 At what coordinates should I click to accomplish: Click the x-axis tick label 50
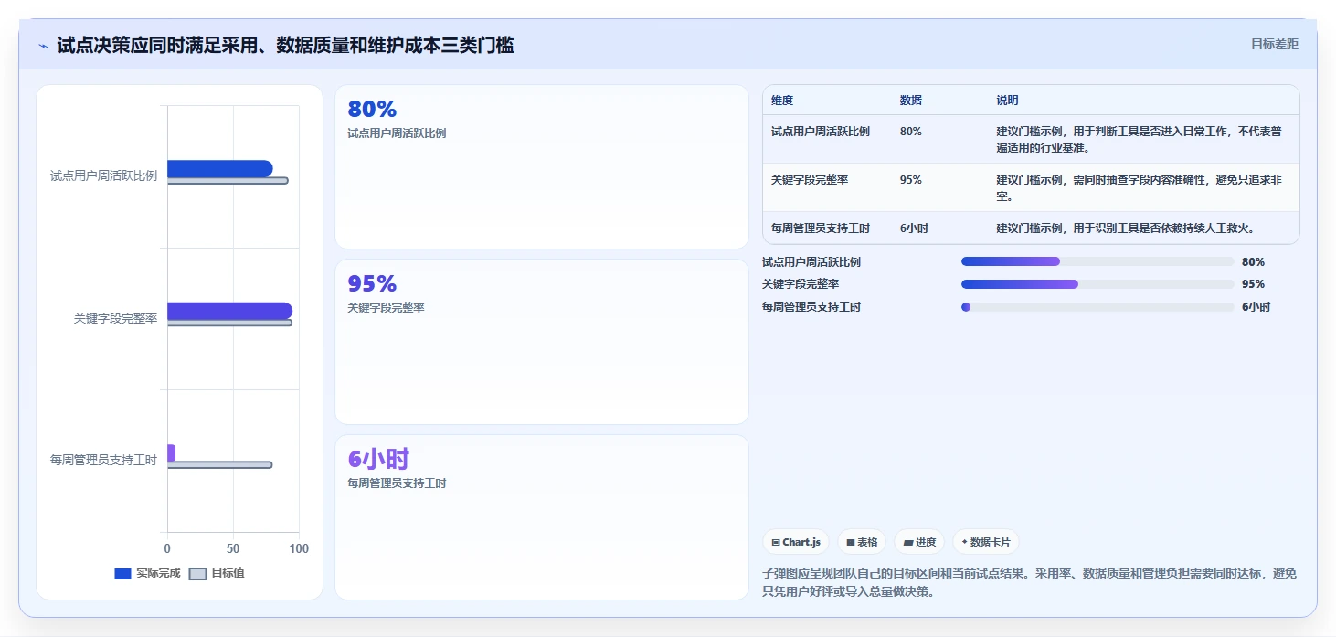coord(233,548)
